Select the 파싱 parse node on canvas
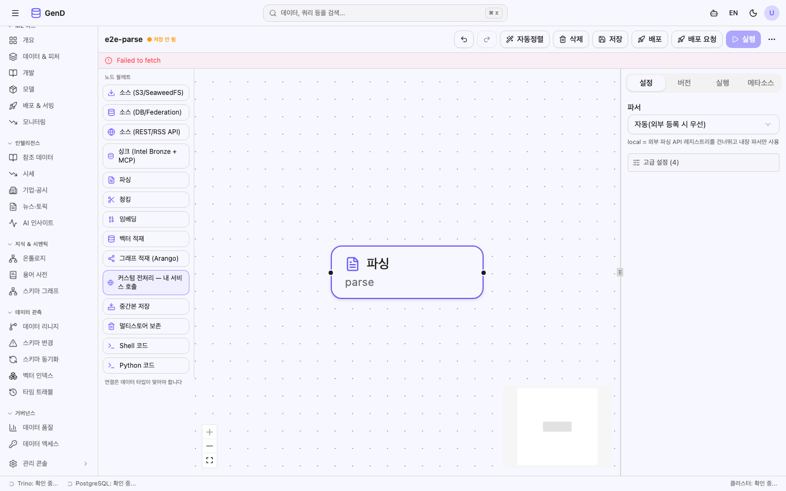Screen dimensions: 786x491 pyautogui.click(x=407, y=272)
